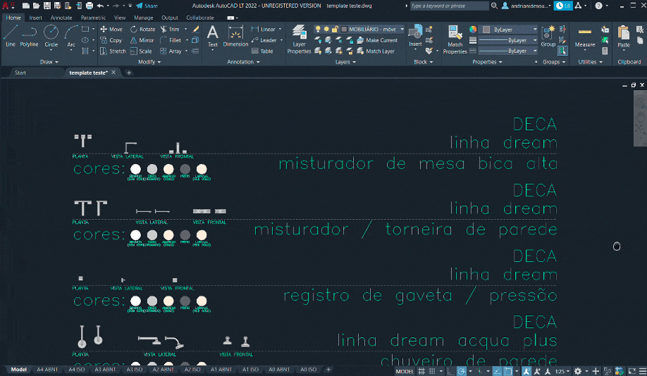Click the object color wheel icon
The height and width of the screenshot is (376, 647).
pos(473,30)
